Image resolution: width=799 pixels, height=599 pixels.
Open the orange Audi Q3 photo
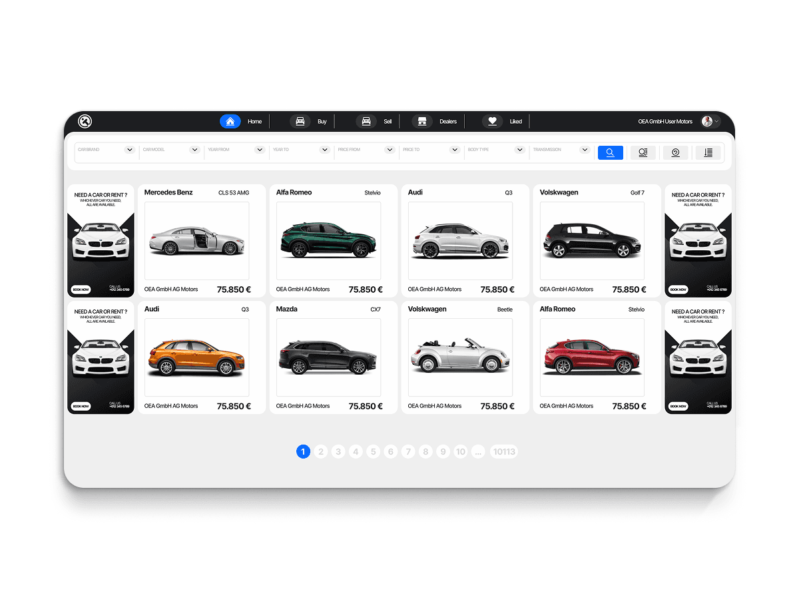[x=197, y=357]
